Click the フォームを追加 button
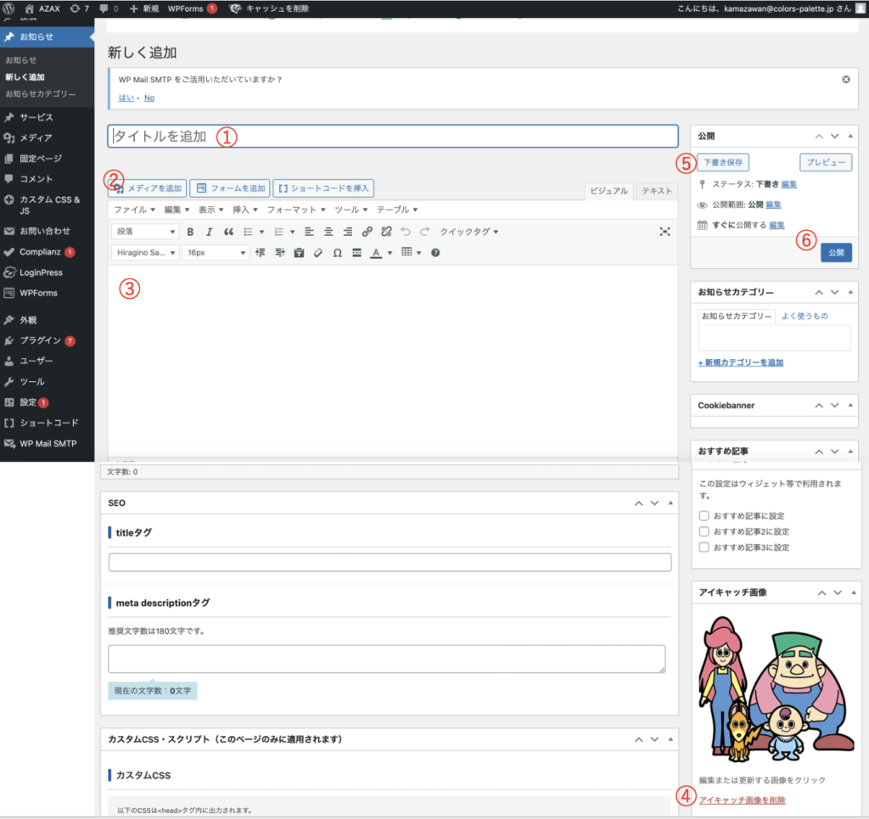The width and height of the screenshot is (869, 819). [x=230, y=188]
